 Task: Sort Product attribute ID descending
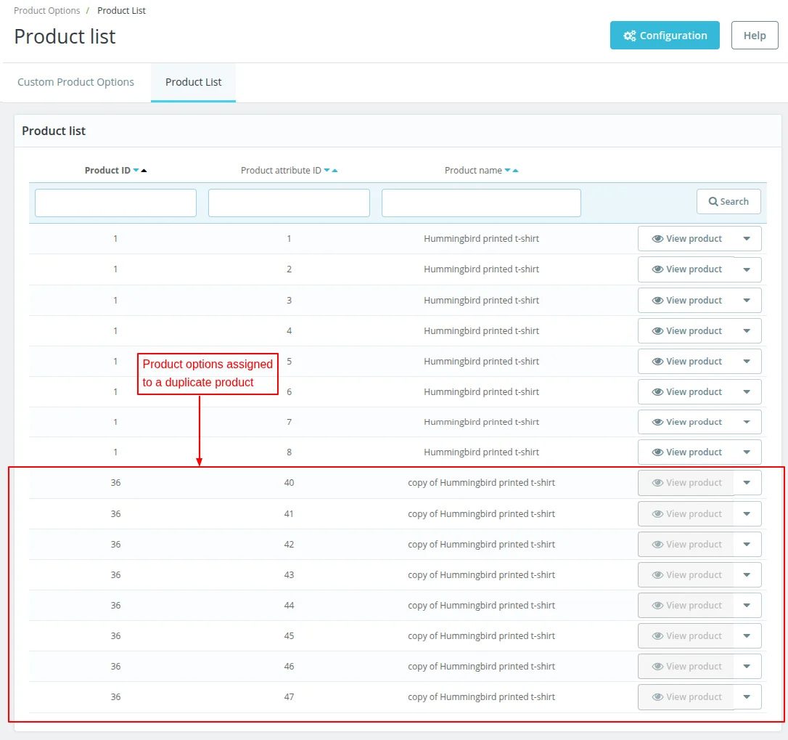coord(327,171)
